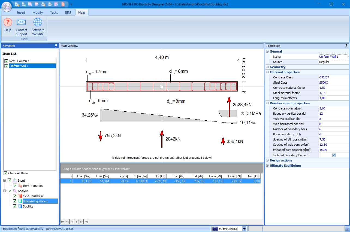Open a new document from the quick access toolbar
The image size is (350, 232).
17,4
